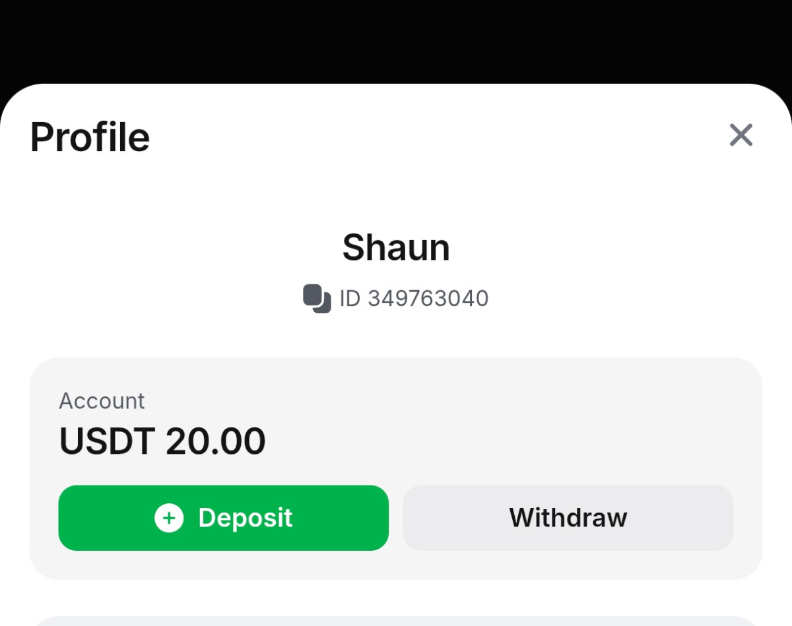Click the letters ID before the number
This screenshot has height=626, width=792.
coord(350,299)
